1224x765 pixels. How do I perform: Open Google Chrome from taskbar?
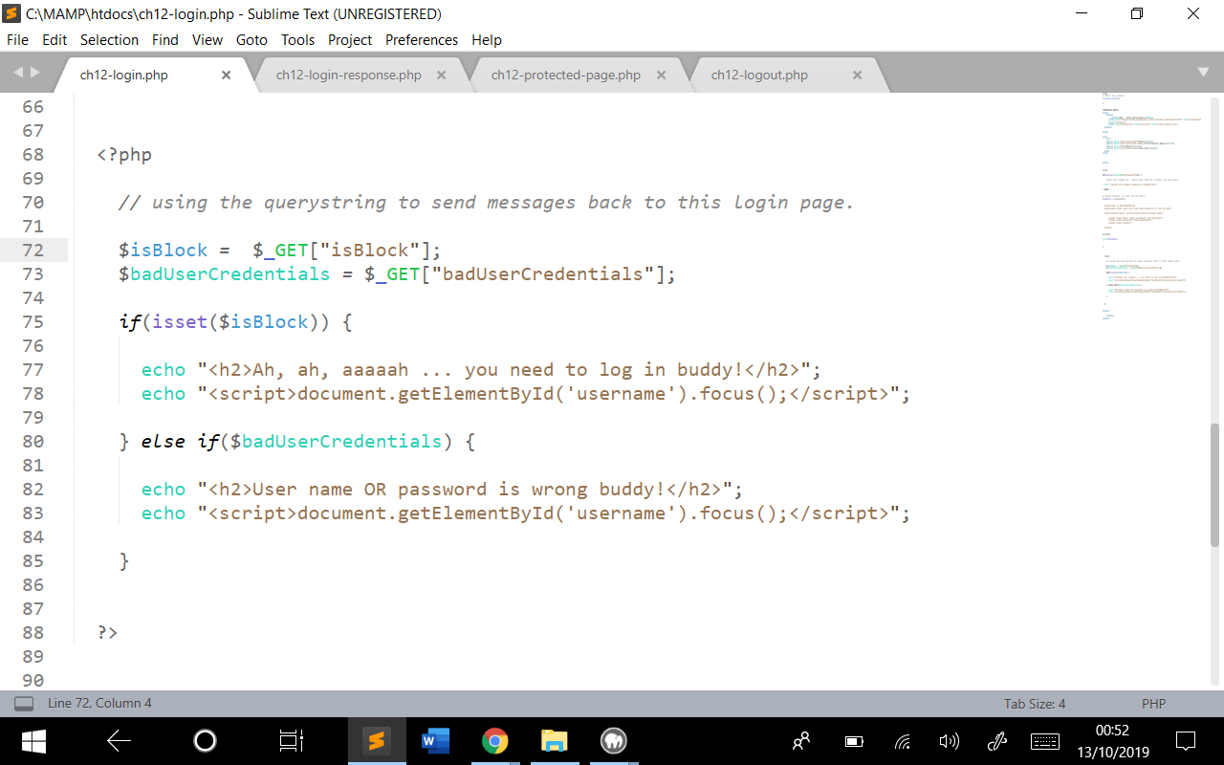click(494, 740)
